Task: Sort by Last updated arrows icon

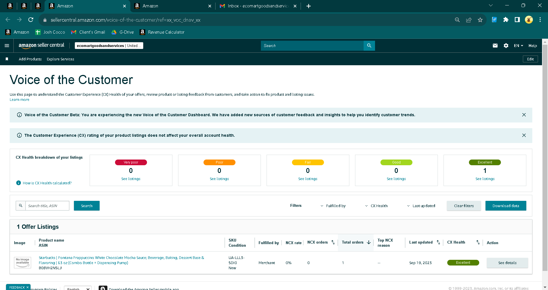Action: (438, 242)
